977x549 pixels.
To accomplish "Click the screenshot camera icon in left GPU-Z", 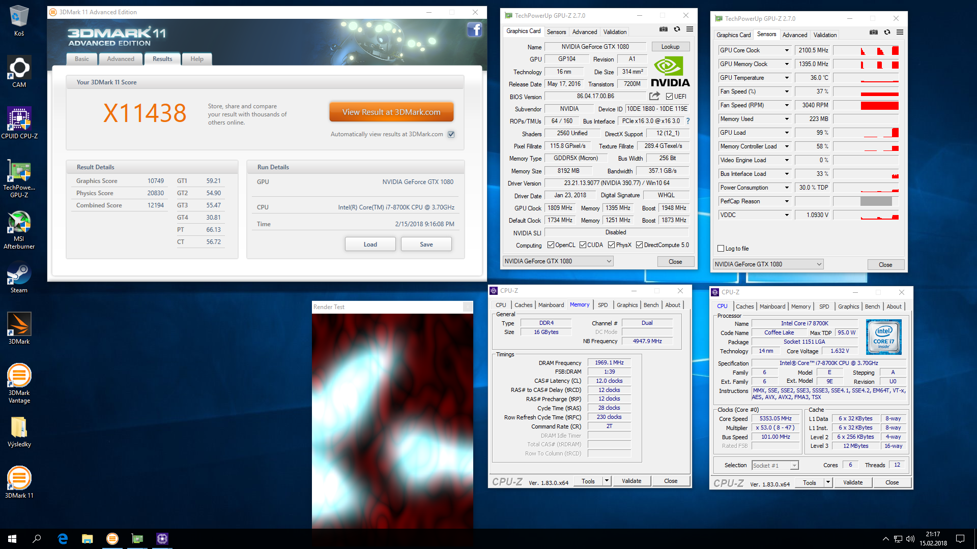I will 664,29.
